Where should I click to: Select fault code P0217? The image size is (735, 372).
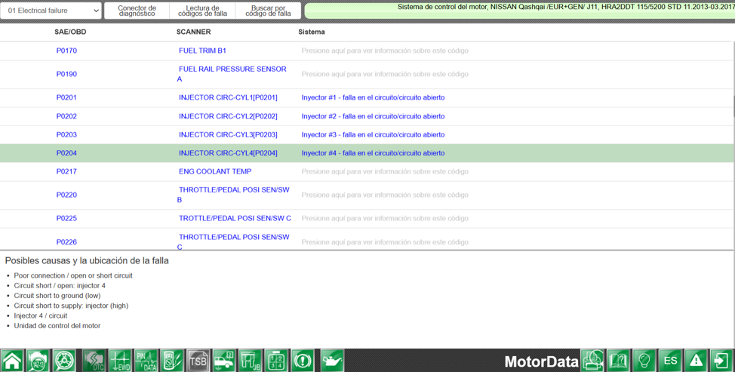click(66, 171)
